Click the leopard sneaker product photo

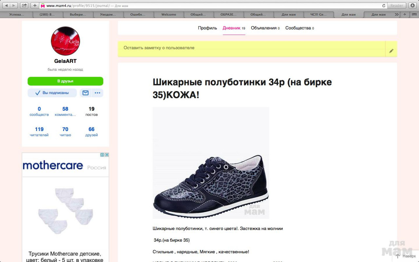[x=211, y=163]
